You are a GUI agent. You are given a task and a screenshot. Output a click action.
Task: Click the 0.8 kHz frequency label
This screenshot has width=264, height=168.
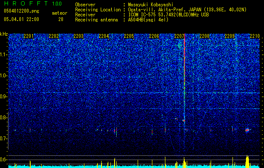click(x=3, y=118)
